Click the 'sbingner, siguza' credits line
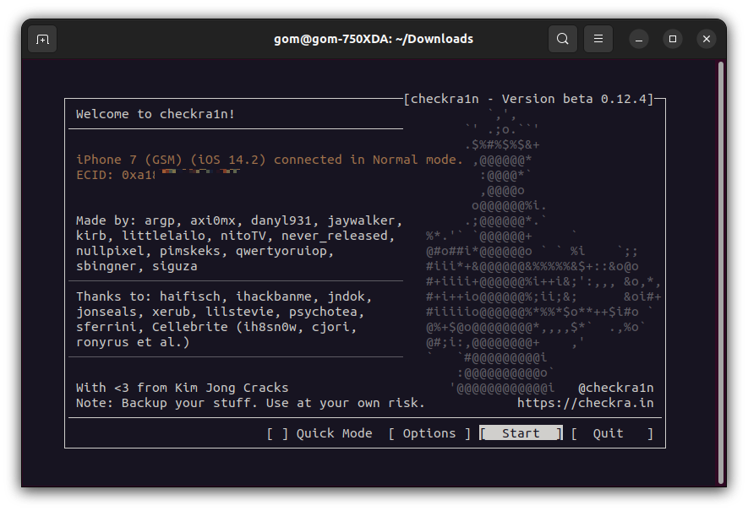This screenshot has width=748, height=511. click(136, 266)
